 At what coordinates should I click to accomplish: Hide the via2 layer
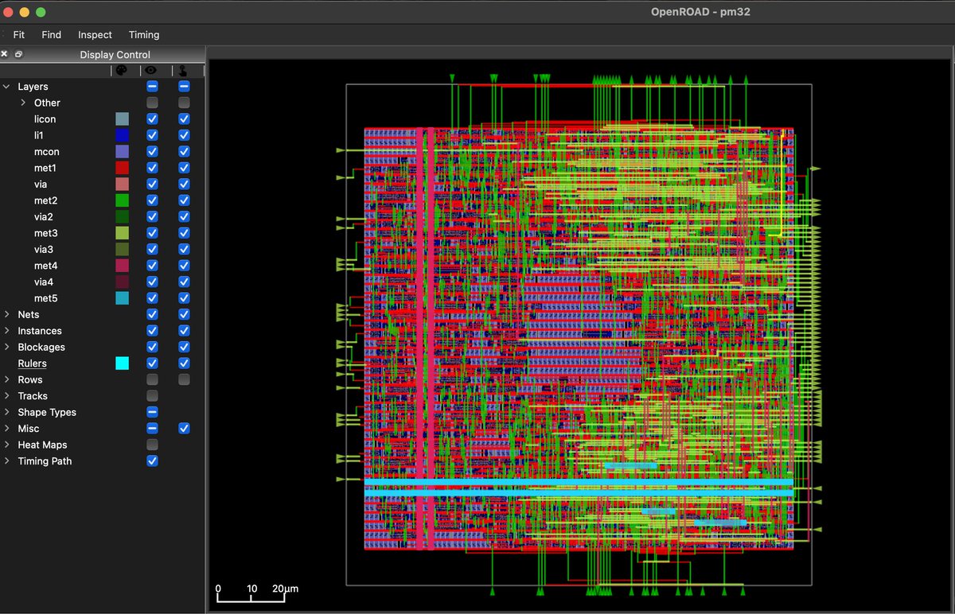pyautogui.click(x=152, y=217)
